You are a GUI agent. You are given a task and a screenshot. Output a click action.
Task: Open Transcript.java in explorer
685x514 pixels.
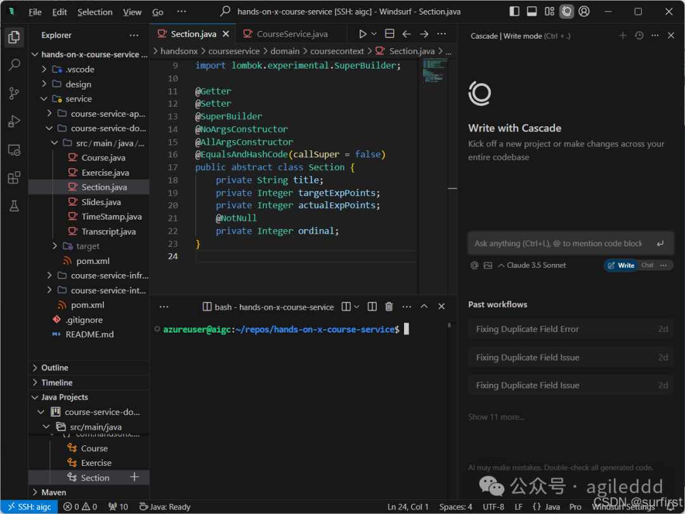coord(108,231)
